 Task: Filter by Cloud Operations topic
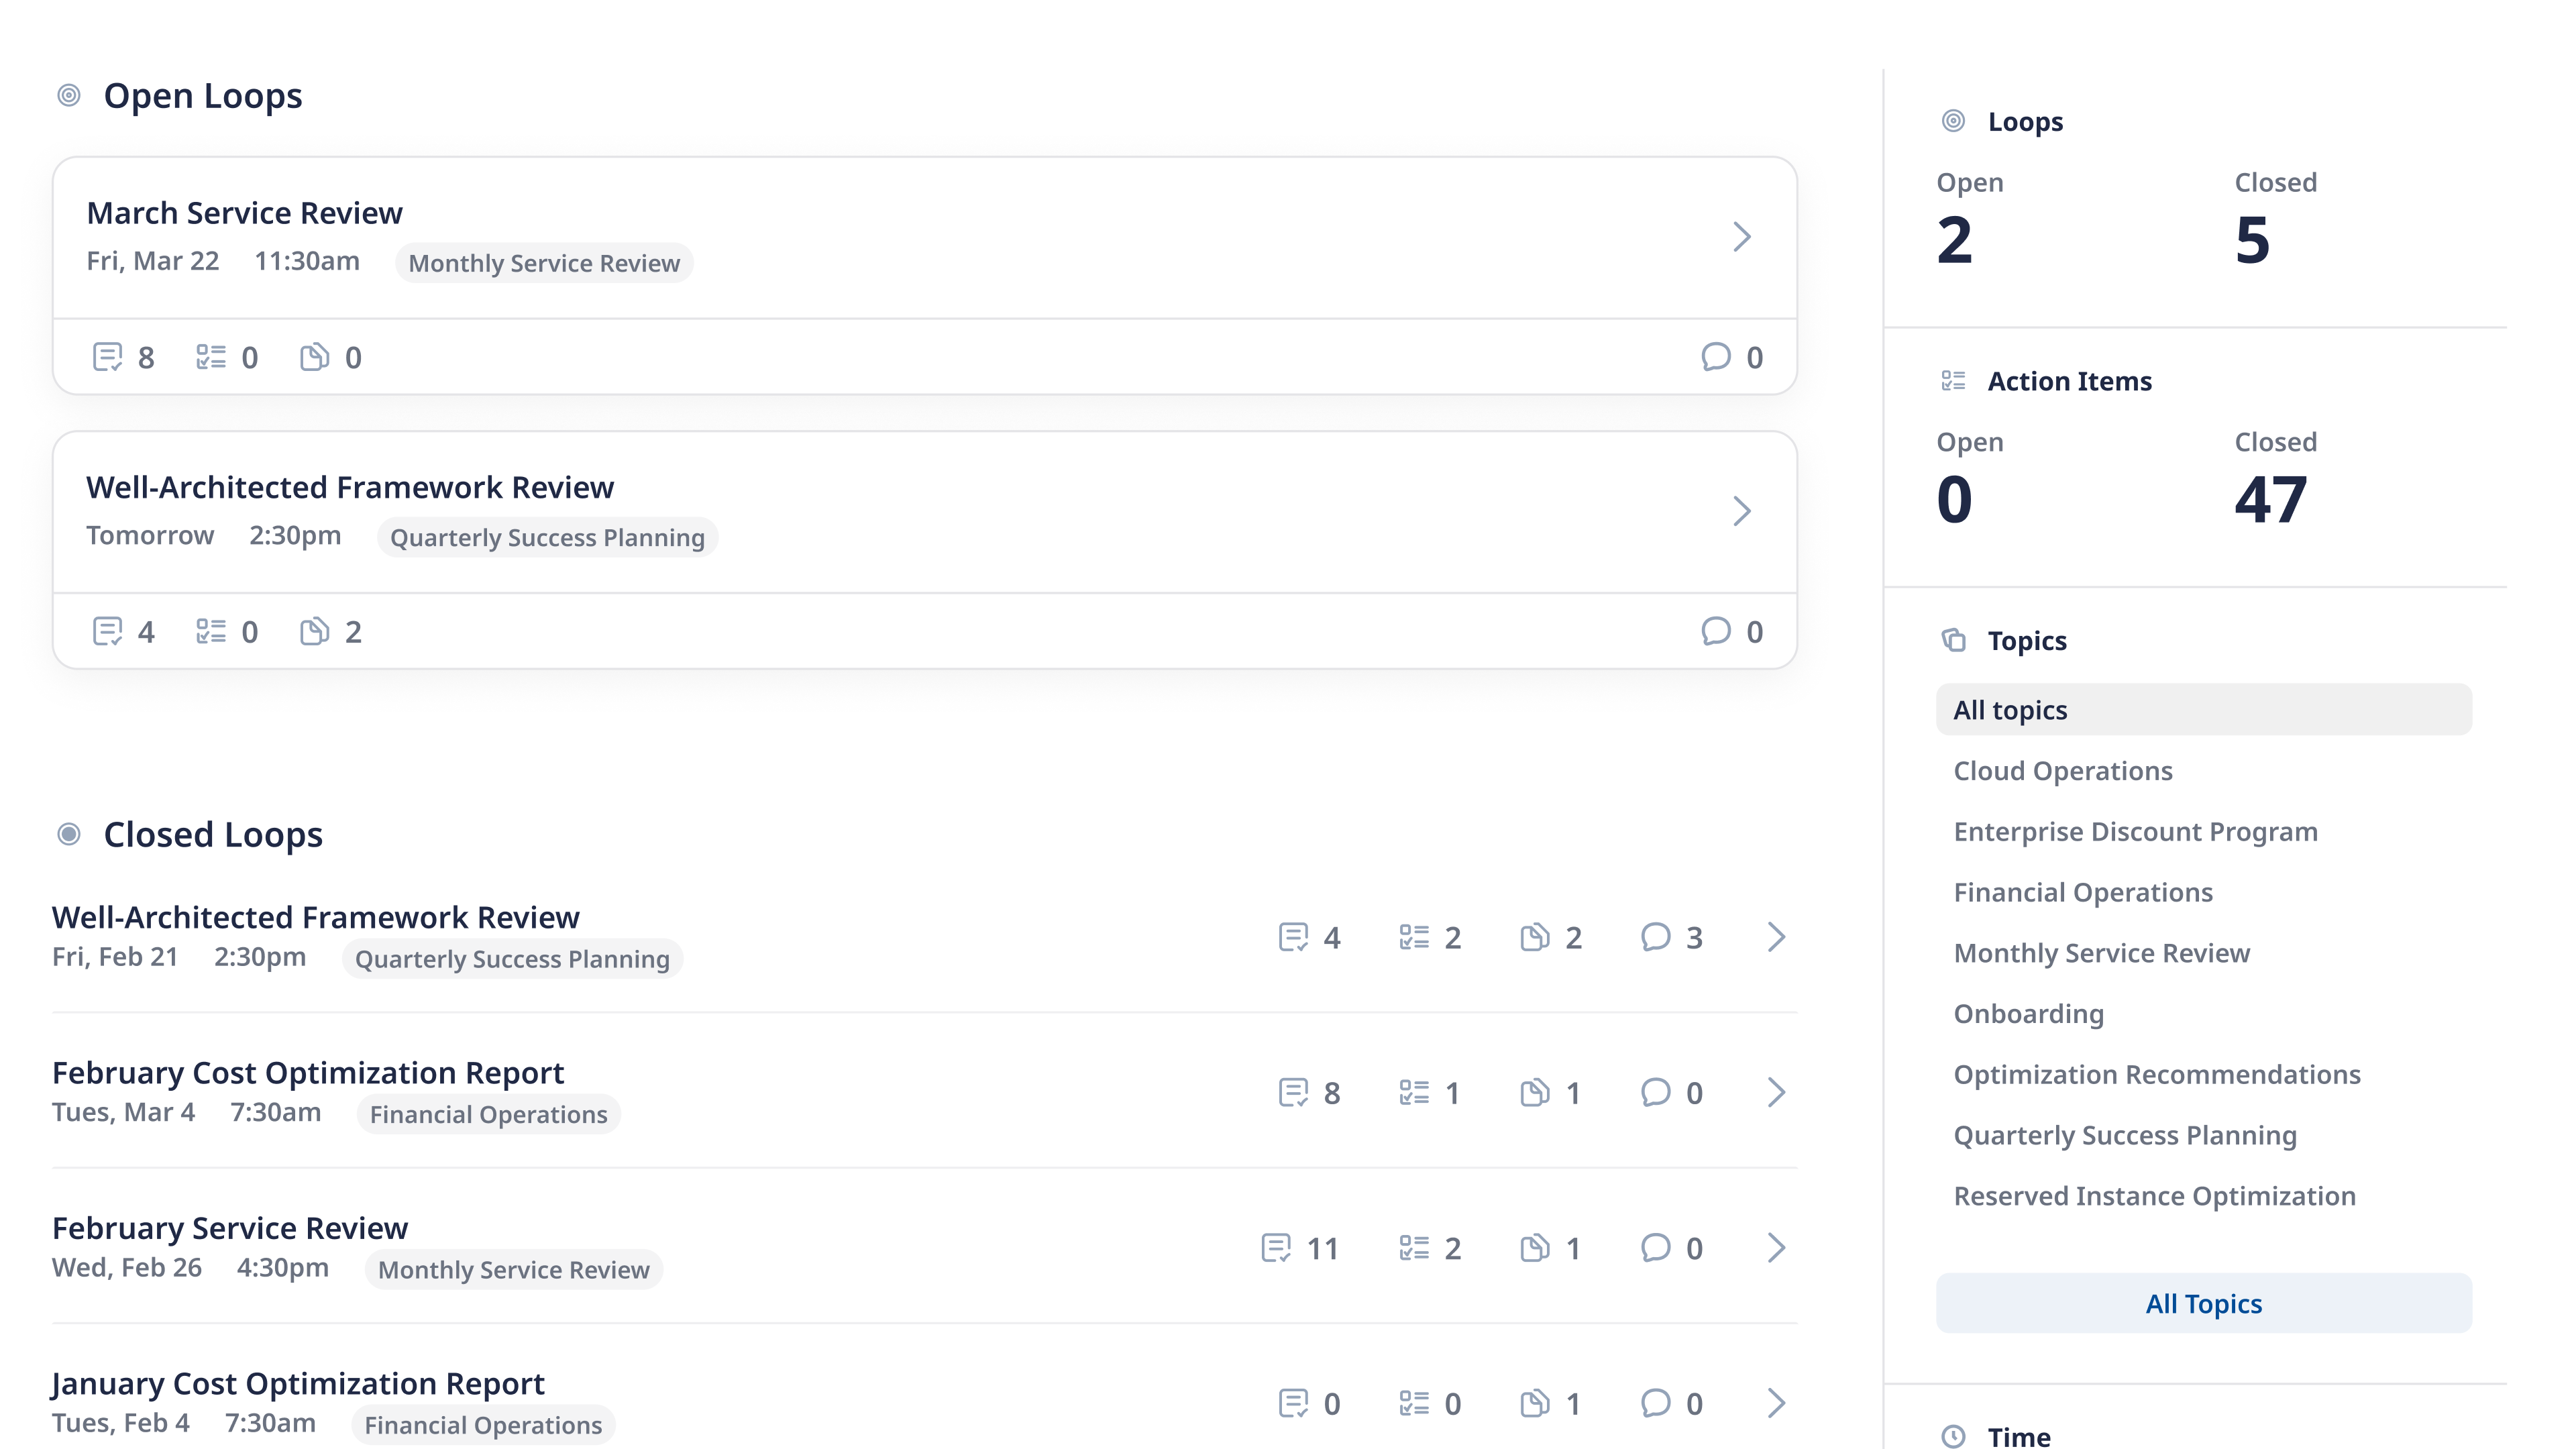click(2063, 771)
